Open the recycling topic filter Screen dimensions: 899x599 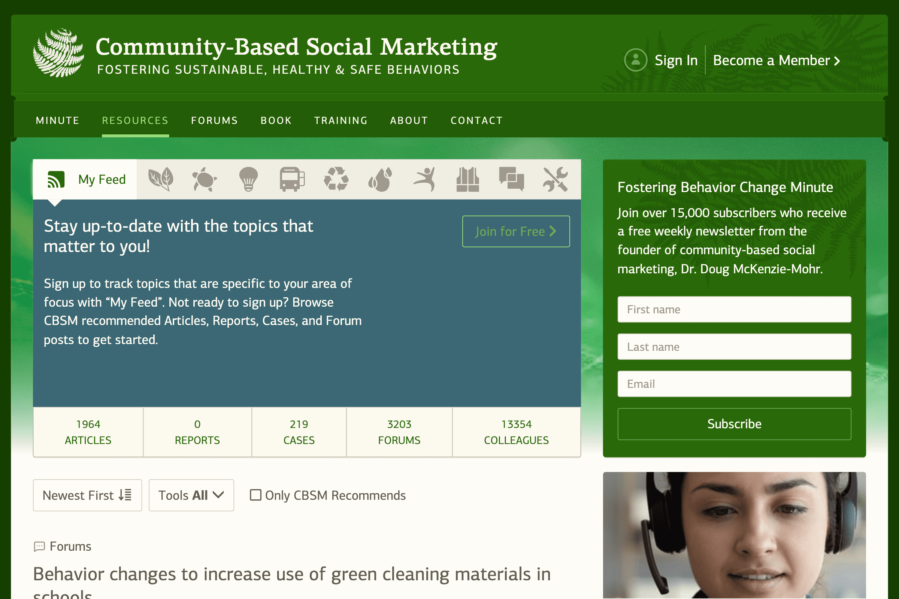click(336, 179)
